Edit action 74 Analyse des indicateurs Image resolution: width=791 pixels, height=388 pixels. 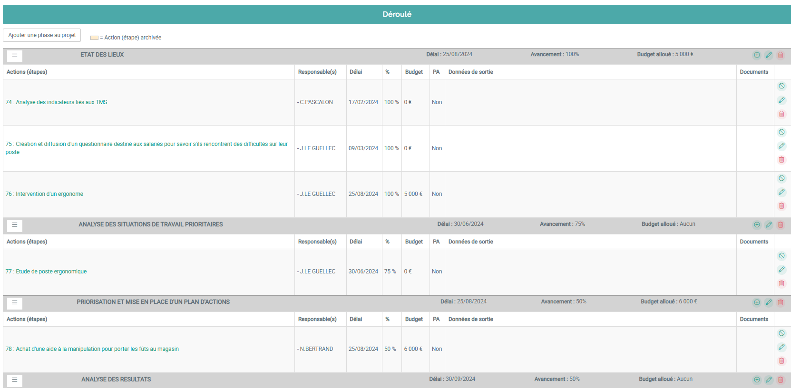(781, 100)
